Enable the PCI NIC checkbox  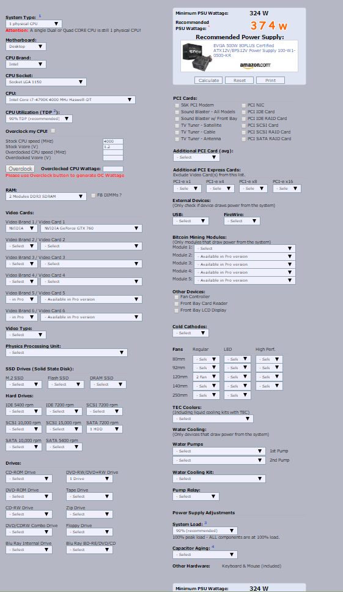coord(243,105)
